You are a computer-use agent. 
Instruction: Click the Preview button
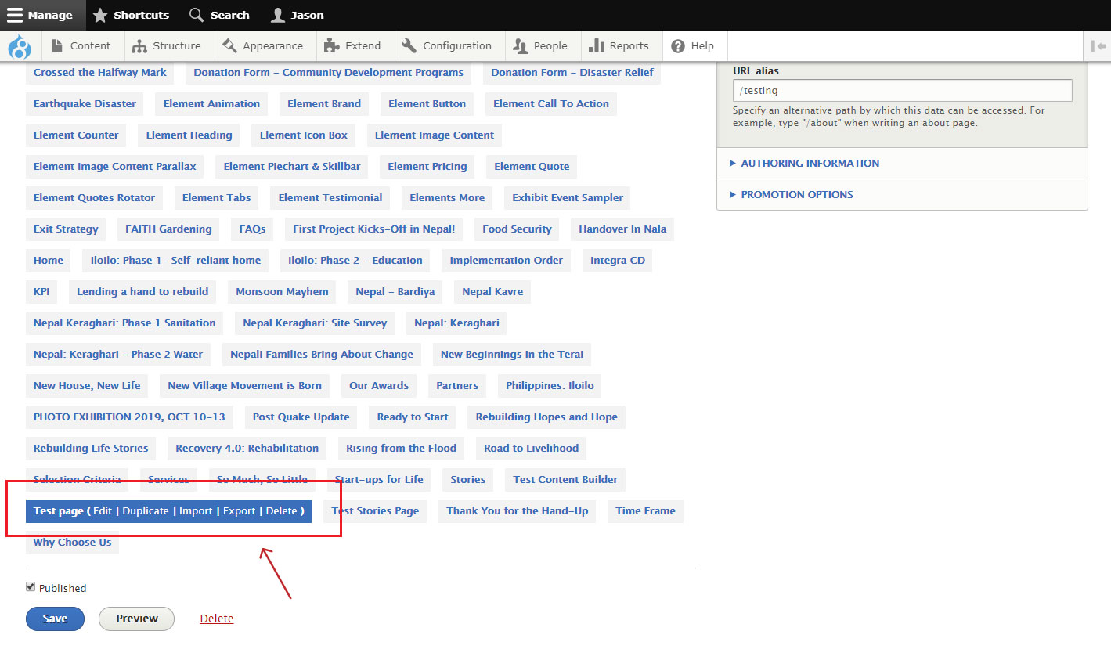click(x=136, y=619)
